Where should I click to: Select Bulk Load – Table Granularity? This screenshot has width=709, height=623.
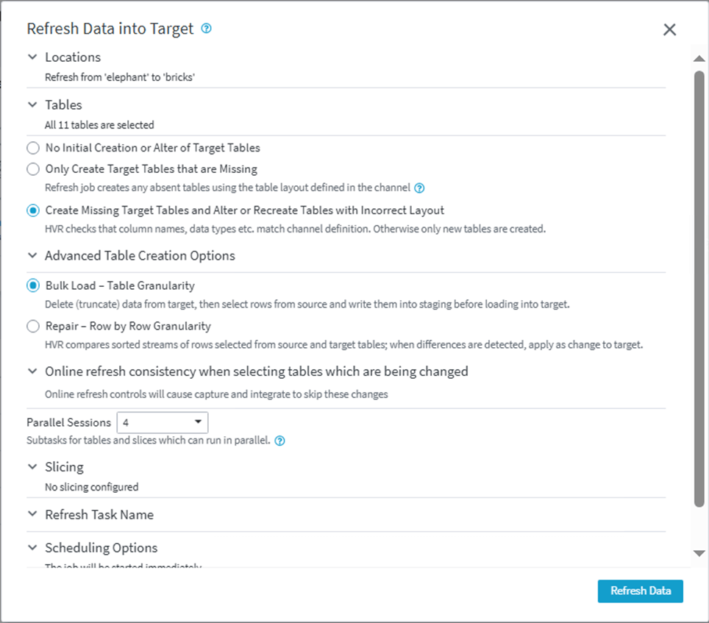pyautogui.click(x=33, y=285)
